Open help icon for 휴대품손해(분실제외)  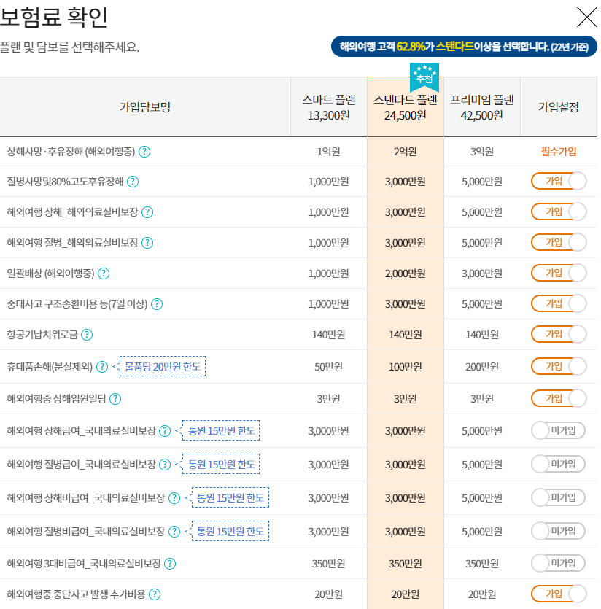coord(102,367)
